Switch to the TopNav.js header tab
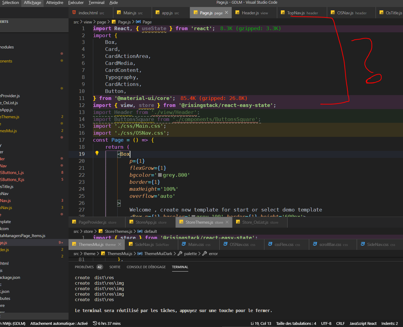Screen dimensions: 403x327 tap(302, 13)
